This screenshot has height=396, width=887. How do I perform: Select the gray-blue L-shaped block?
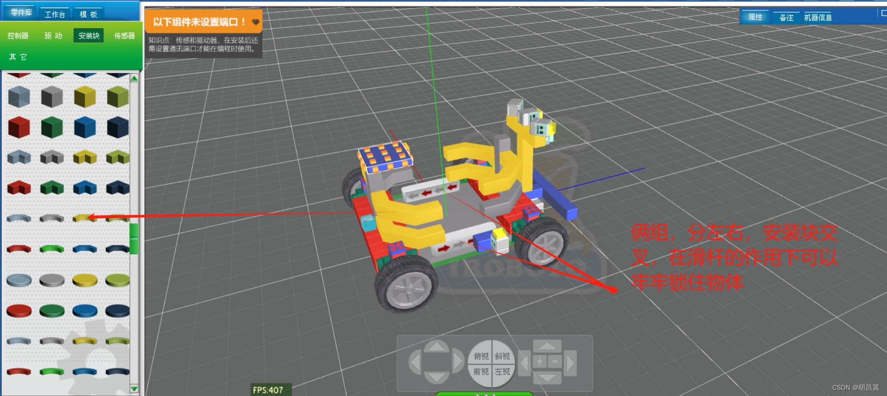[x=19, y=157]
